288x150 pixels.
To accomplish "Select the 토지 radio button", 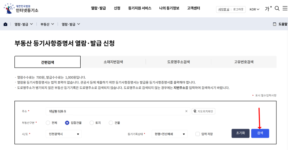I will tap(91, 123).
